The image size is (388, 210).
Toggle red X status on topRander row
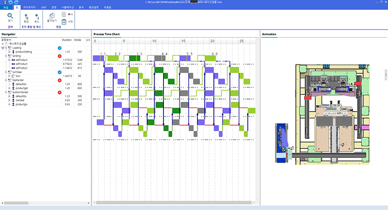(x=59, y=80)
